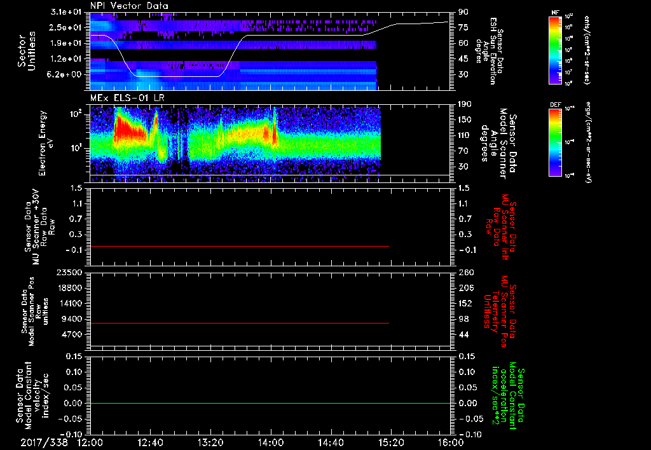
Task: Click the red line in +30V panel
Action: 240,246
